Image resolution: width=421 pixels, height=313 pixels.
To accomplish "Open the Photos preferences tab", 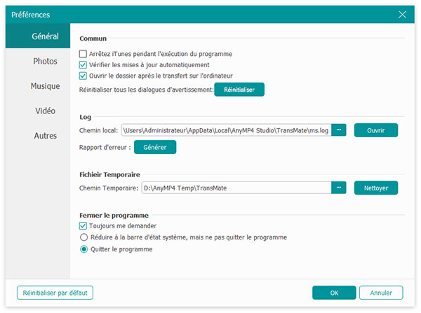I will [x=45, y=62].
